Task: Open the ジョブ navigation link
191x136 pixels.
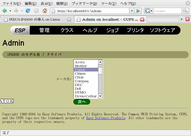Action: click(112, 30)
